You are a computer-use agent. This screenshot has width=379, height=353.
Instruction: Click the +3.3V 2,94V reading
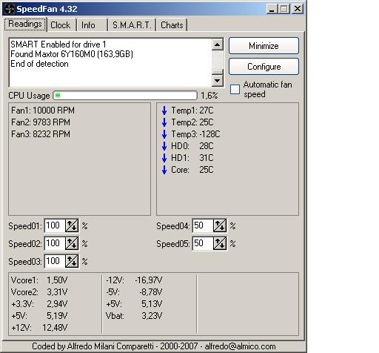(x=39, y=304)
